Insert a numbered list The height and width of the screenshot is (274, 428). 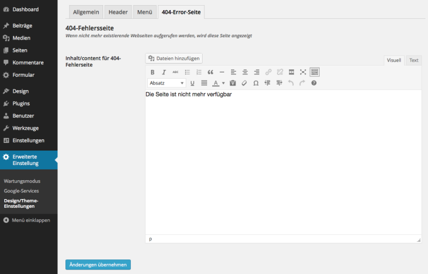(199, 72)
